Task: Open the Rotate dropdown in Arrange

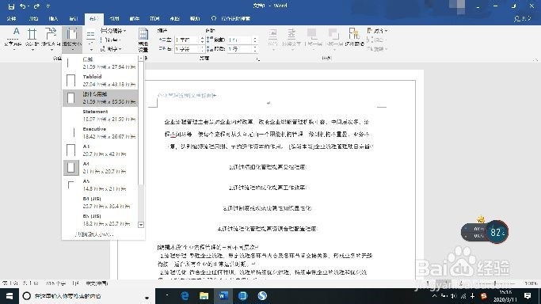Action: point(377,49)
